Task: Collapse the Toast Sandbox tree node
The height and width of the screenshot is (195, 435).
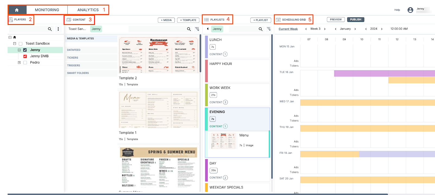Action: [15, 44]
